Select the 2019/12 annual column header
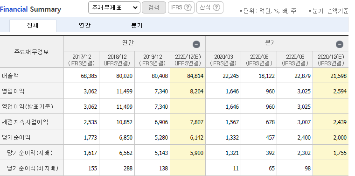Screen dimensions: 355x176 point(153,59)
